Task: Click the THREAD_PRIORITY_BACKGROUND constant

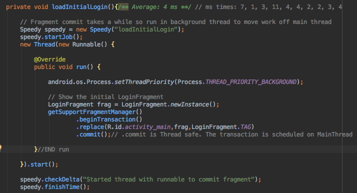Action: coord(251,82)
